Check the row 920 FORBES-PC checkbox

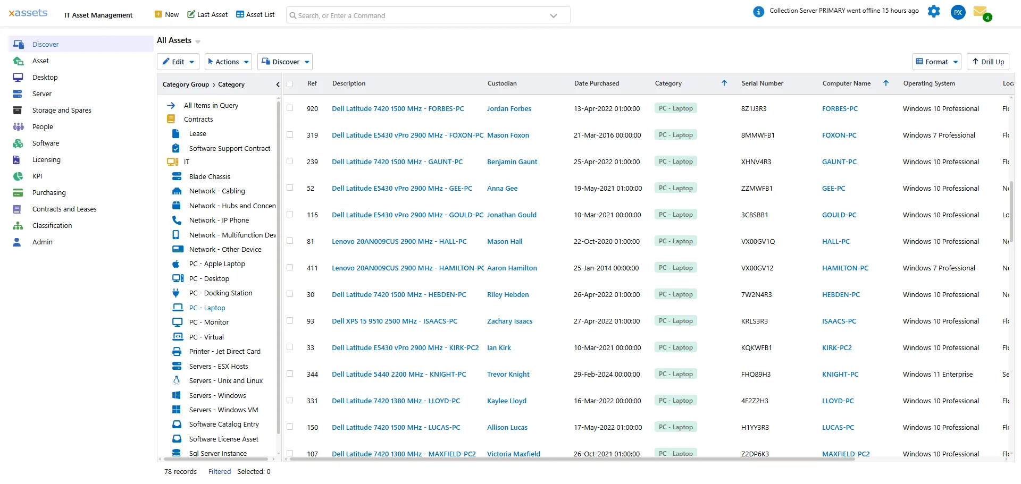pos(290,108)
